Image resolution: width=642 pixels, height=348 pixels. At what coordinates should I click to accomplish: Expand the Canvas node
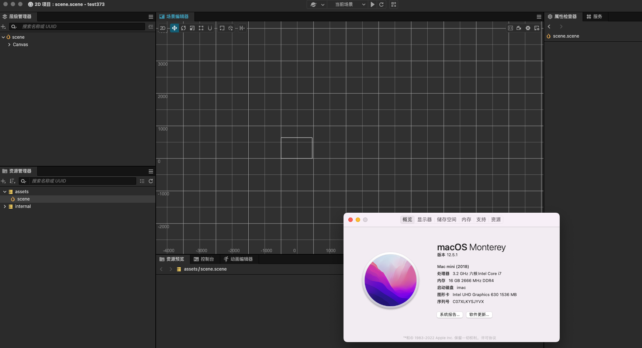pos(9,45)
